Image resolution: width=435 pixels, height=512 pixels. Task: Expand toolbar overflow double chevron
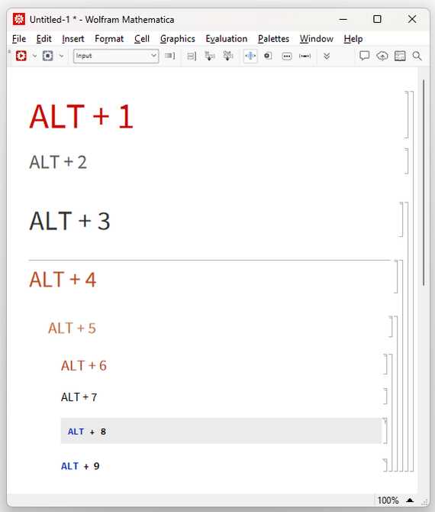[x=327, y=56]
